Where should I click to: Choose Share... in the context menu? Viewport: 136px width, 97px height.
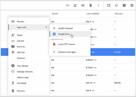click(x=29, y=35)
